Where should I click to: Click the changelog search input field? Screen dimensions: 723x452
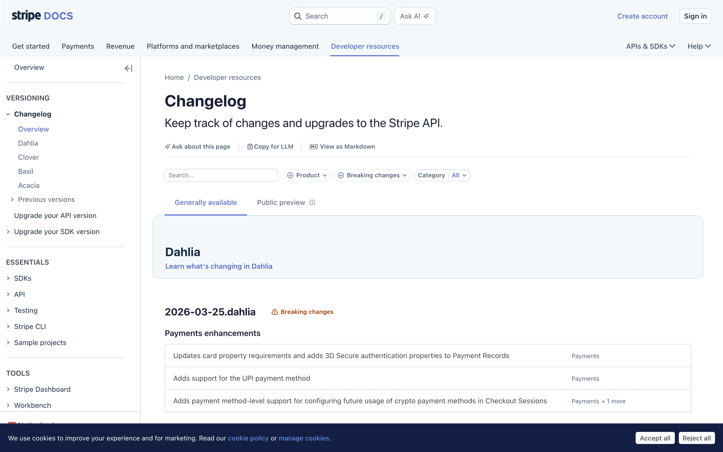221,175
